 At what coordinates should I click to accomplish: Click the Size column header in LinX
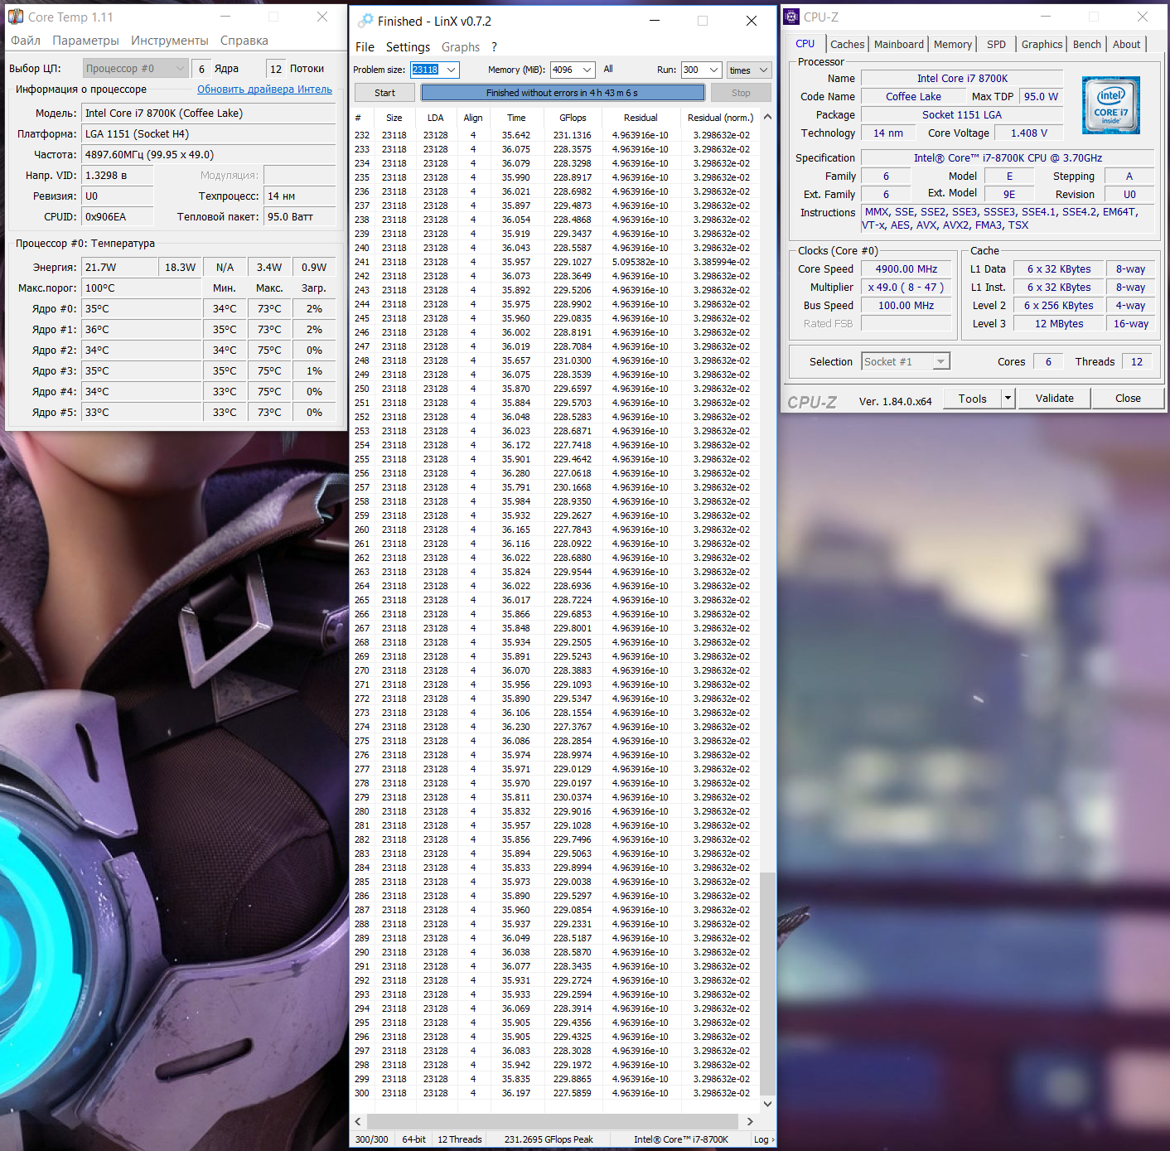[x=394, y=118]
